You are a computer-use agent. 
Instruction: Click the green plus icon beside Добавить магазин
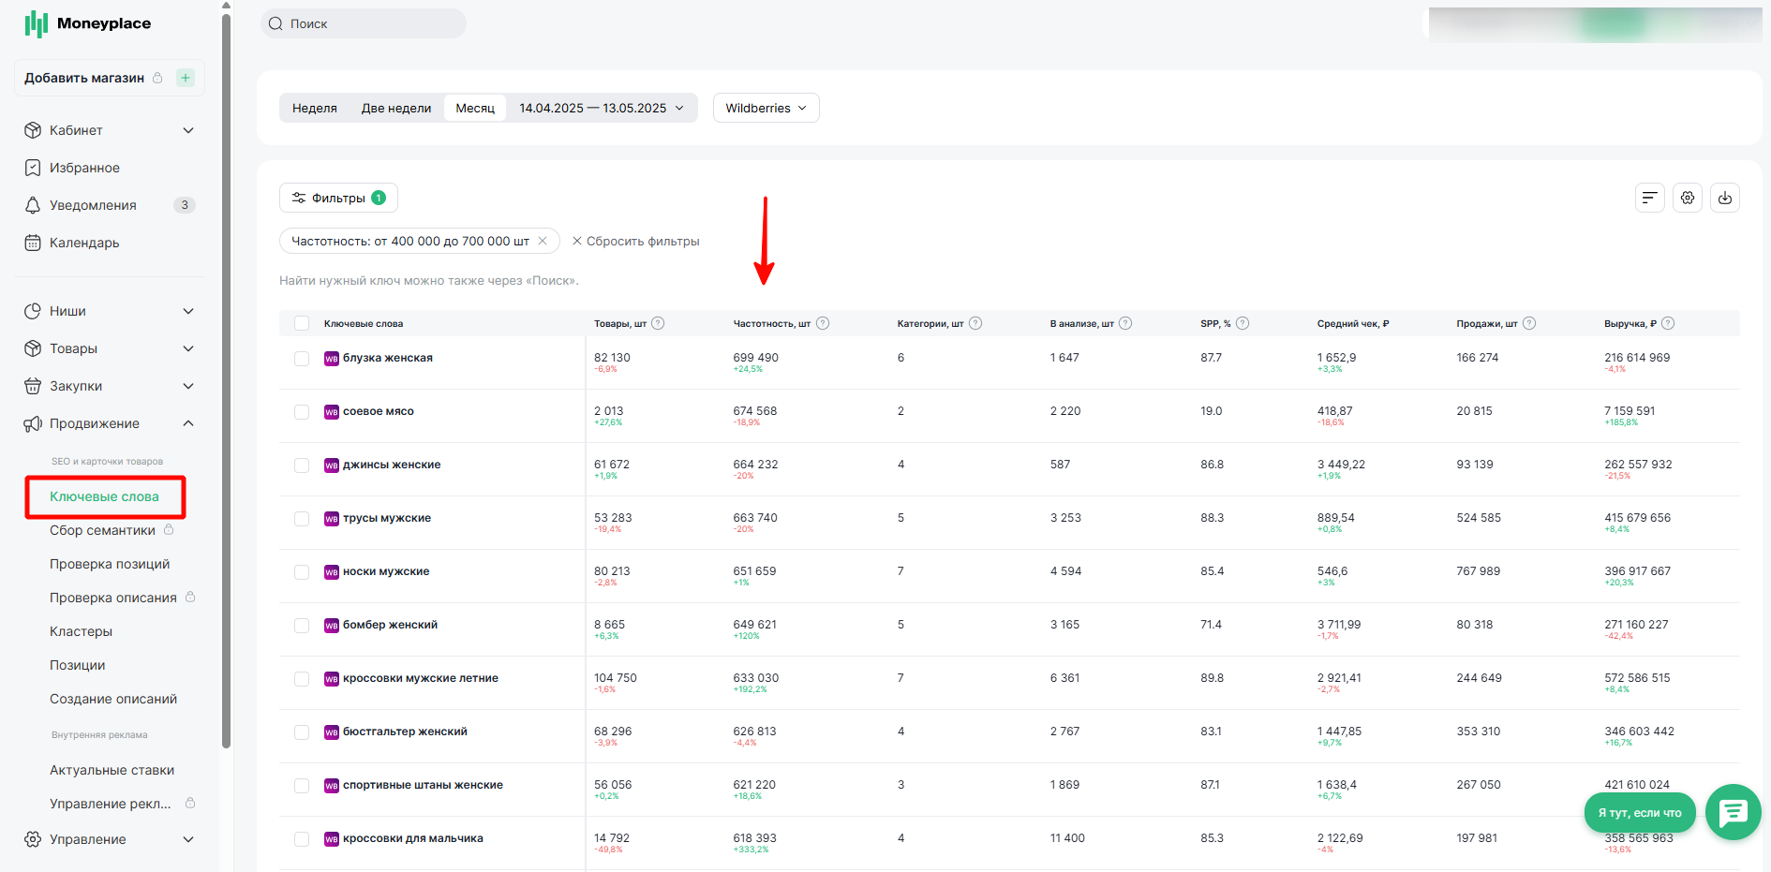coord(186,78)
